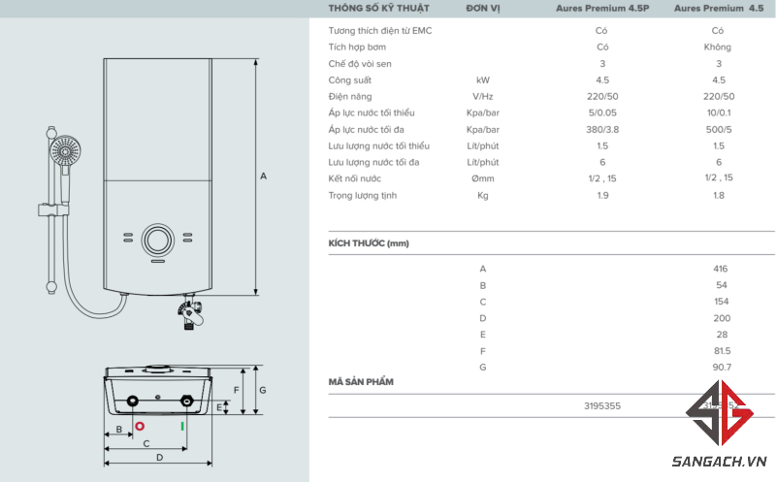Select the 'Công suất' row label
This screenshot has height=482, width=777.
click(x=349, y=80)
